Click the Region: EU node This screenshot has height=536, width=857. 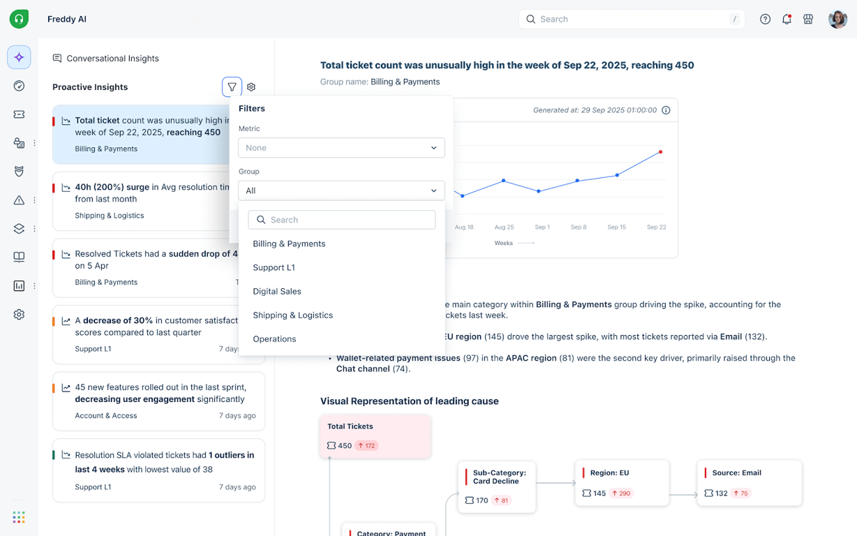(622, 483)
